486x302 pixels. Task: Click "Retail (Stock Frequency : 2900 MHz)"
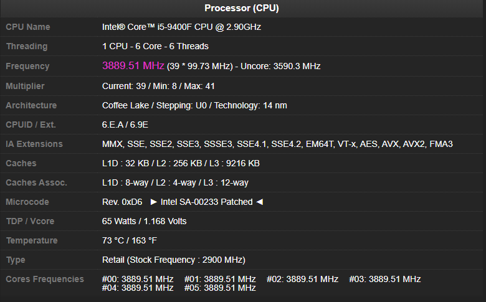coord(174,260)
